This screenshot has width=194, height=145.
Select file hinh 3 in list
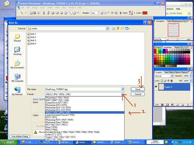point(32,41)
